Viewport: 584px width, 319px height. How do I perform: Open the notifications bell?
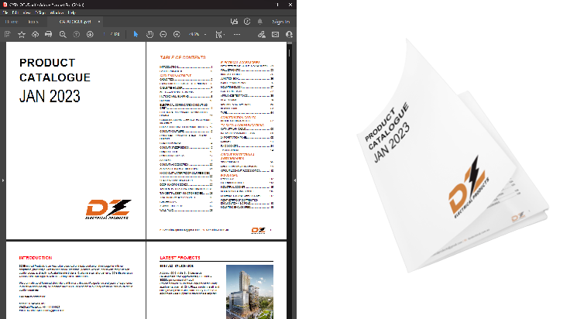pos(261,22)
